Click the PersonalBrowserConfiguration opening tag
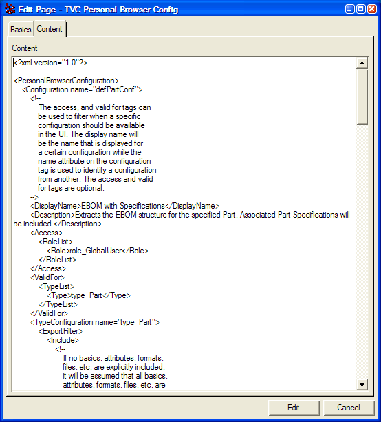 67,81
